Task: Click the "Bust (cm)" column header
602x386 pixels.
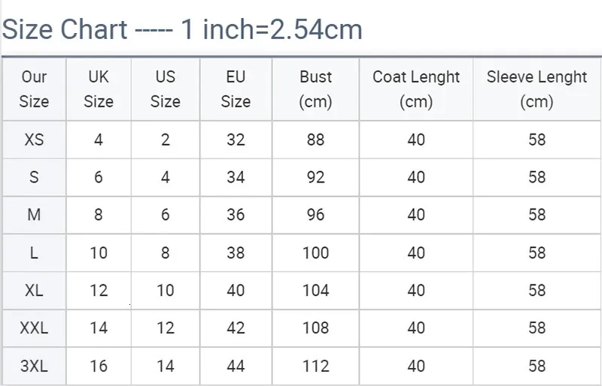Action: pyautogui.click(x=315, y=89)
